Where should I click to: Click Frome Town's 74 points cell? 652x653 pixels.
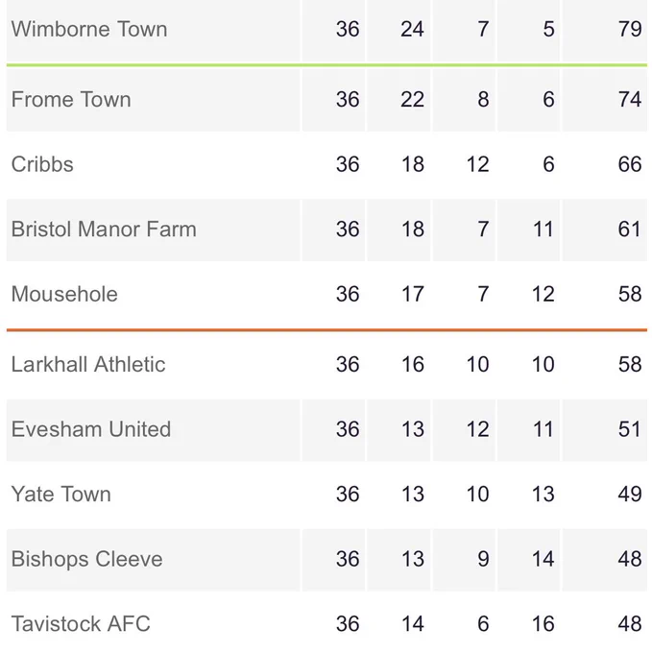tap(630, 100)
